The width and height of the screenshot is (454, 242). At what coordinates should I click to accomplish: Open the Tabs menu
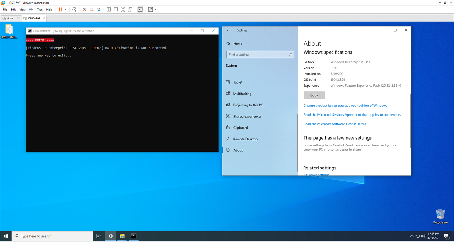coord(40,10)
